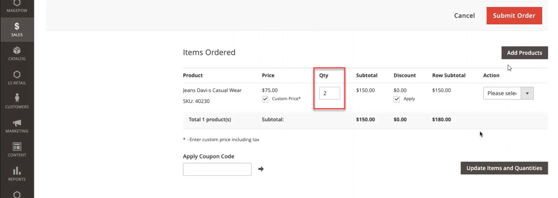The image size is (558, 198).
Task: Open the Sales dollar icon menu
Action: pos(17,26)
